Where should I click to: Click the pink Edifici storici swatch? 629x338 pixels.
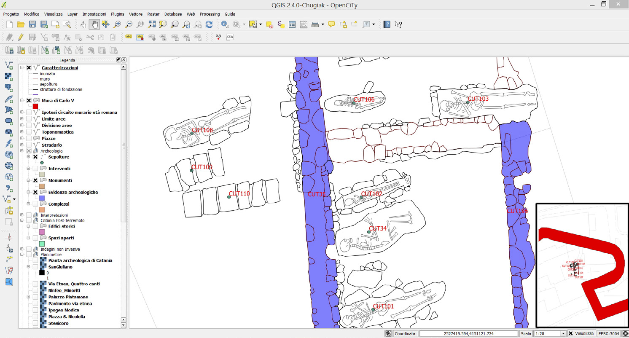click(42, 232)
